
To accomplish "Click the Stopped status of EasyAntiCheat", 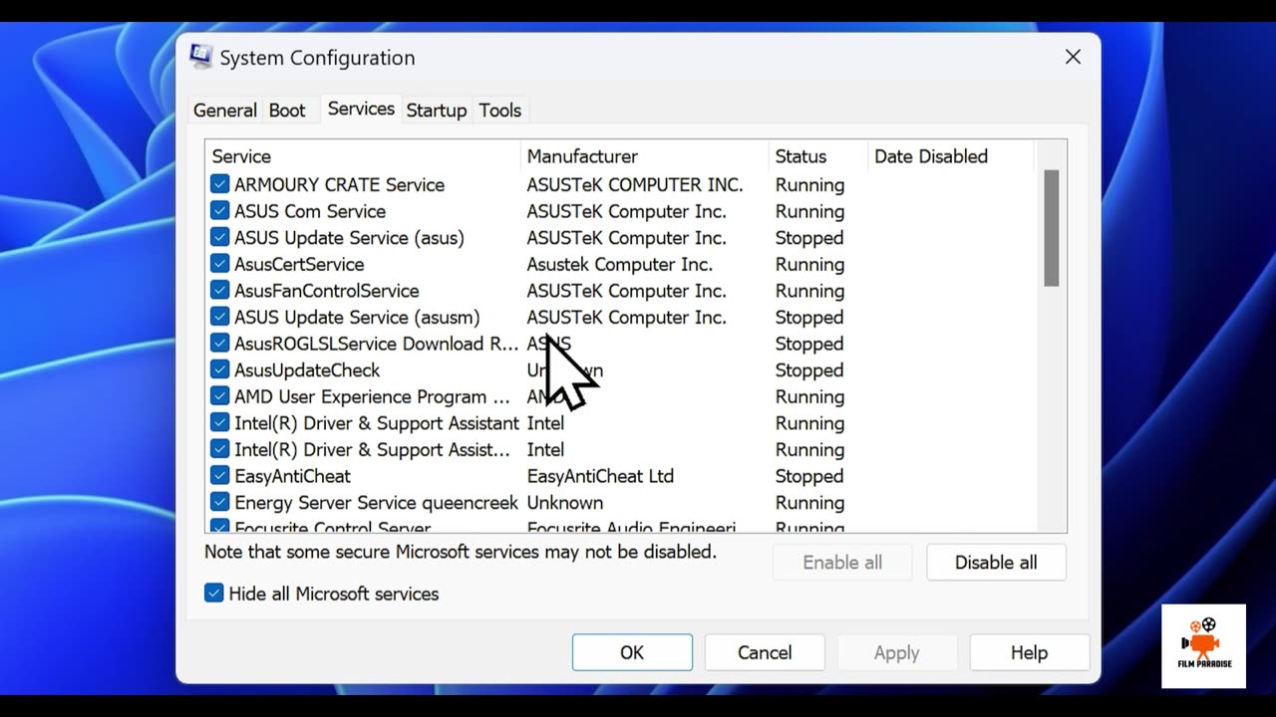I will [x=809, y=476].
